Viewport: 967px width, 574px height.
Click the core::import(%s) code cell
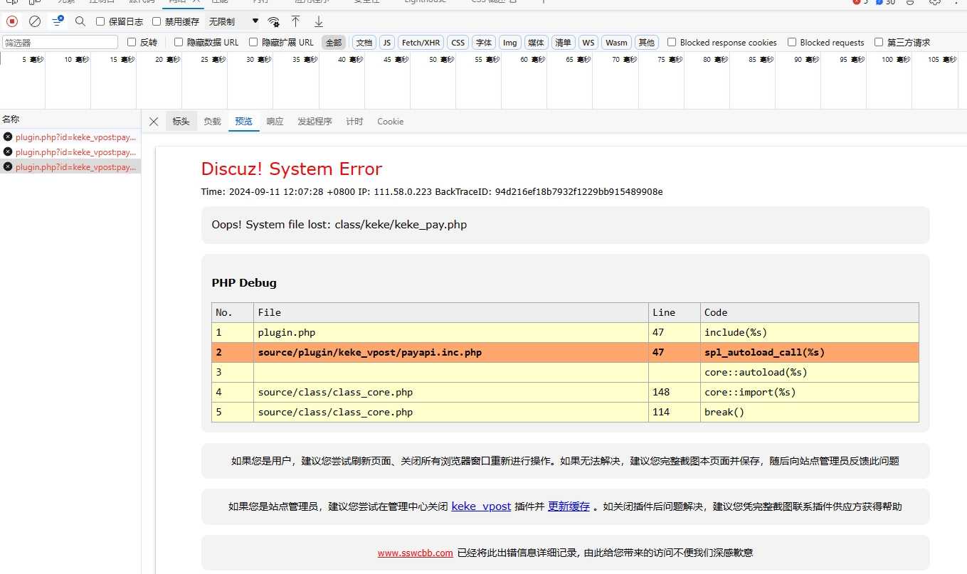[809, 392]
